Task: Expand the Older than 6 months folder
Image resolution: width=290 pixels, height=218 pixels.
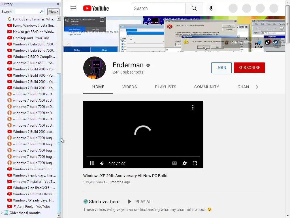Action: point(2,213)
